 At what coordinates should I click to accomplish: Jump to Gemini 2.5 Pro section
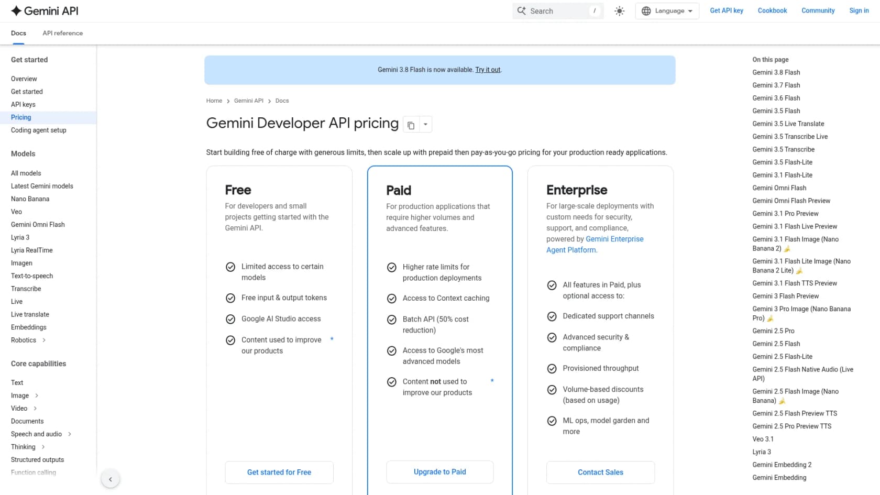[x=773, y=331]
